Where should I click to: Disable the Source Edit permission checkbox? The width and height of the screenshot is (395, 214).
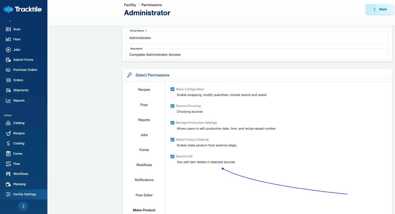pos(172,156)
